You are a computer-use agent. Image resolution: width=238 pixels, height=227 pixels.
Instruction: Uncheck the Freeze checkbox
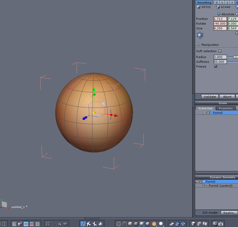point(216,66)
